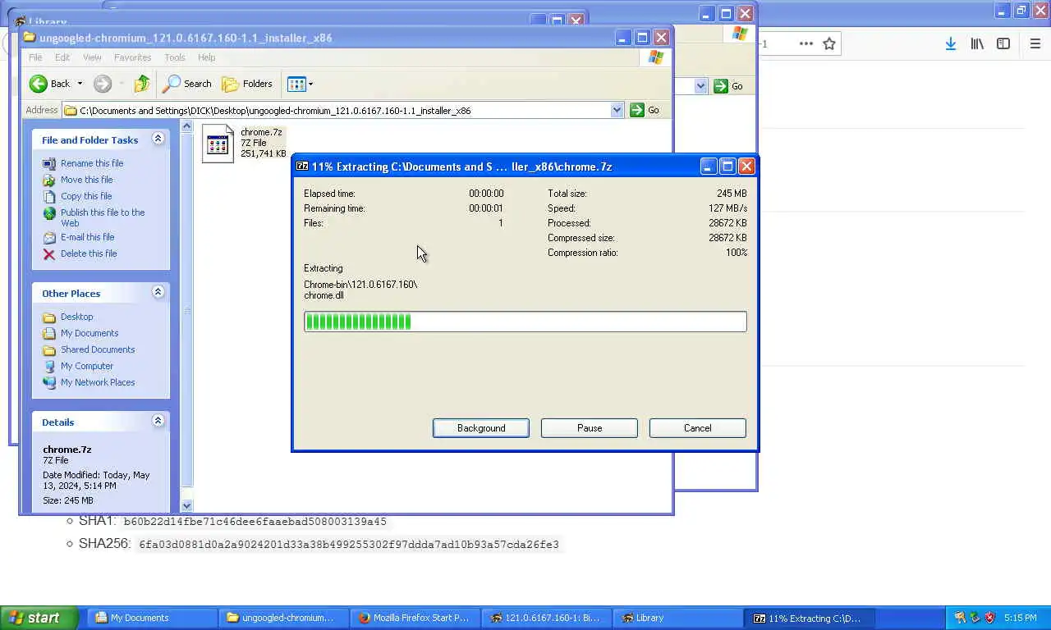Click the Start button

pyautogui.click(x=39, y=618)
